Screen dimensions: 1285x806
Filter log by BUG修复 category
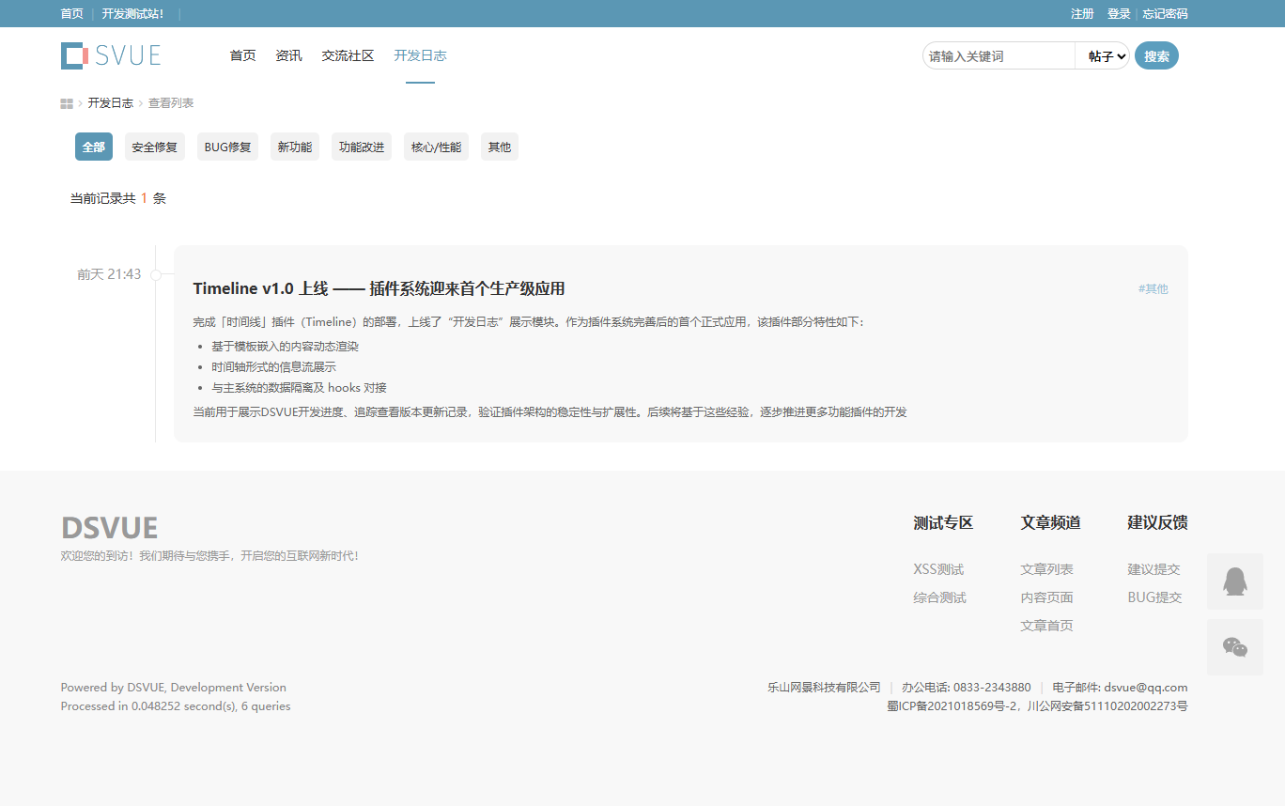click(x=227, y=147)
